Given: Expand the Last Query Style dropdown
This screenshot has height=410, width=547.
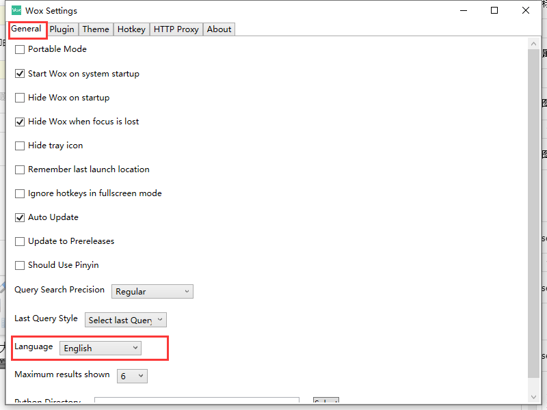Looking at the screenshot, I should (x=126, y=320).
